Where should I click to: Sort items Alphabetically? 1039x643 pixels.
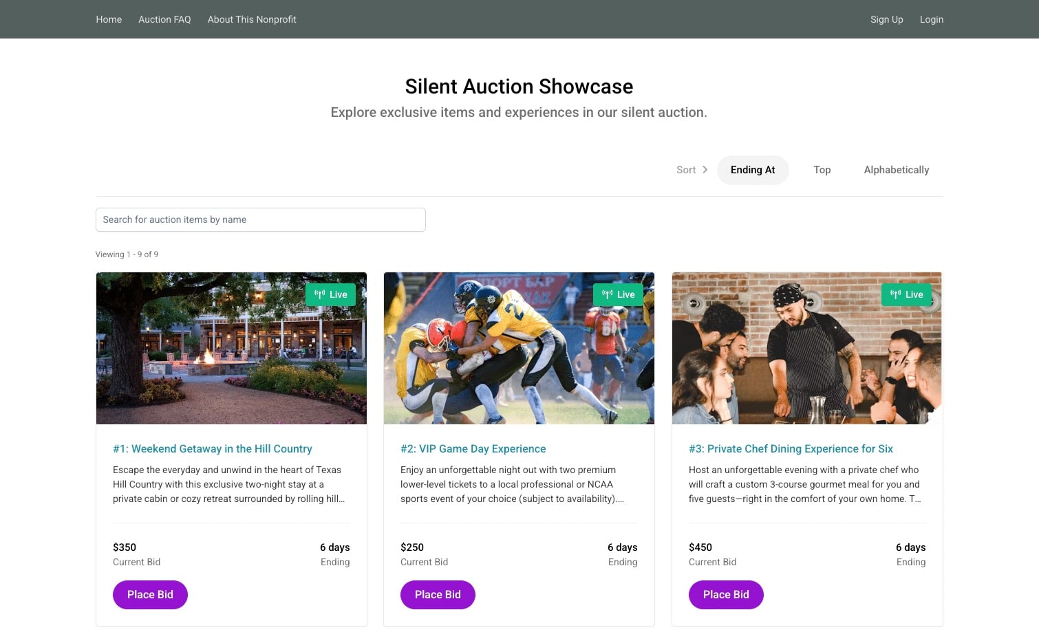(x=896, y=170)
